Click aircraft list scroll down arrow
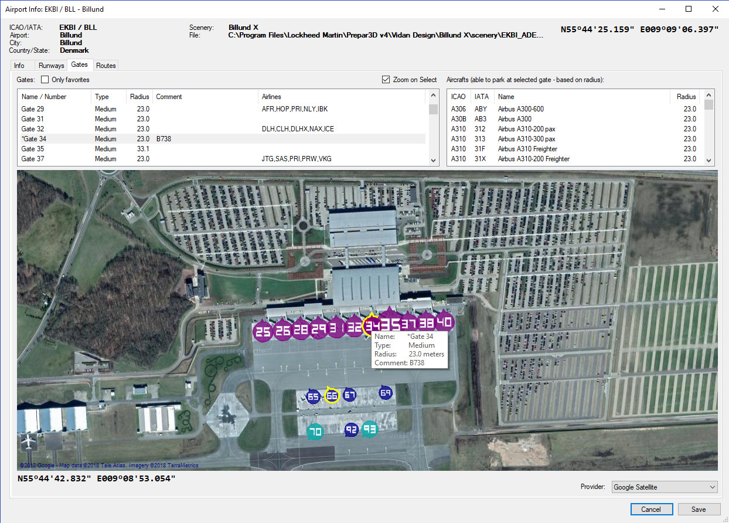 [x=709, y=160]
